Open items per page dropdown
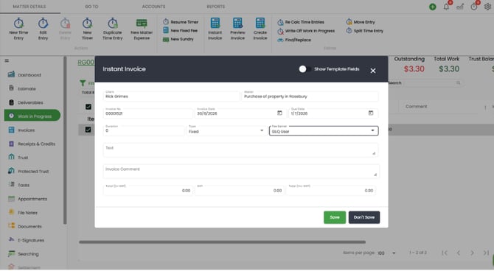This screenshot has width=494, height=271. point(386,253)
